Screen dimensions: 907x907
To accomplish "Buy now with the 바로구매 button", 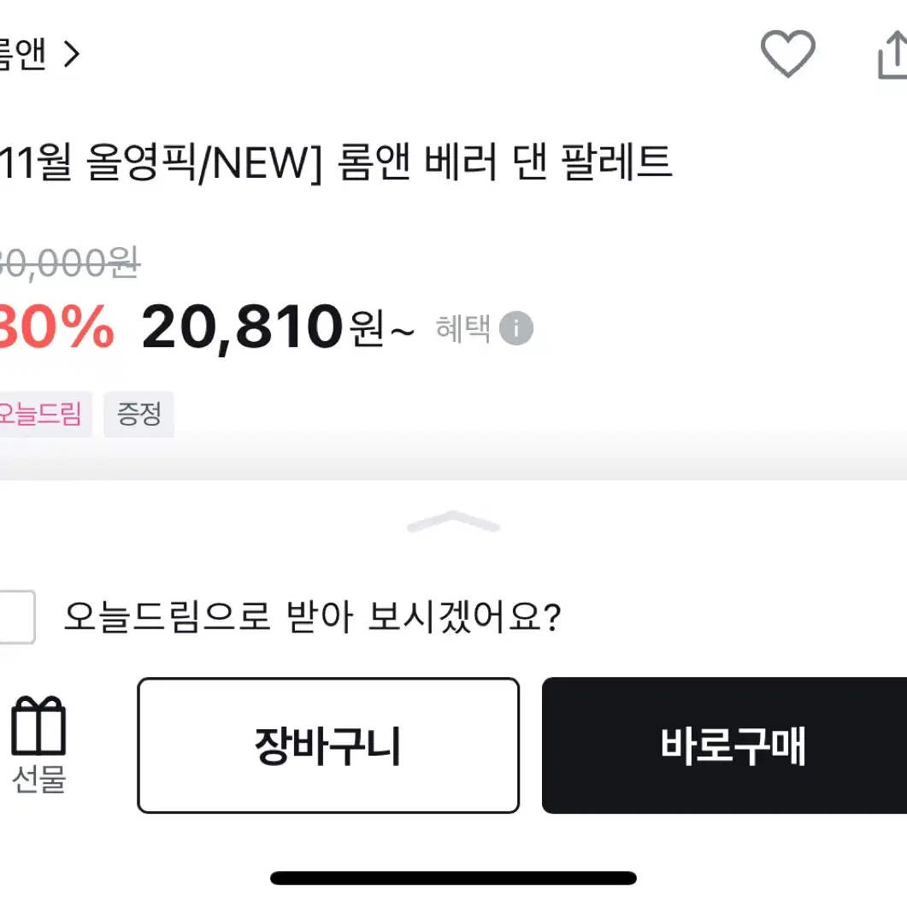I will (x=724, y=745).
